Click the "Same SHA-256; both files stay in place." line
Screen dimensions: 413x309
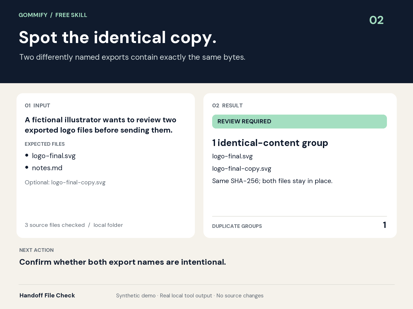272,181
